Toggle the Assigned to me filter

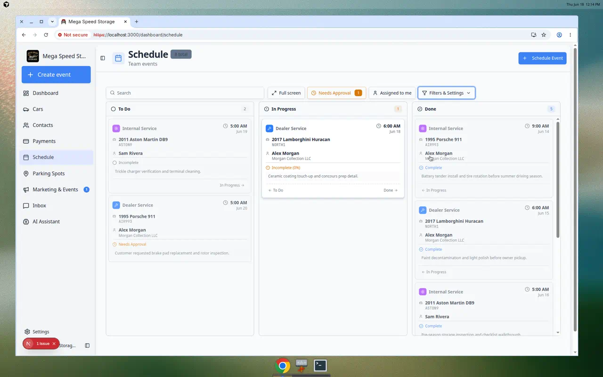pos(392,93)
